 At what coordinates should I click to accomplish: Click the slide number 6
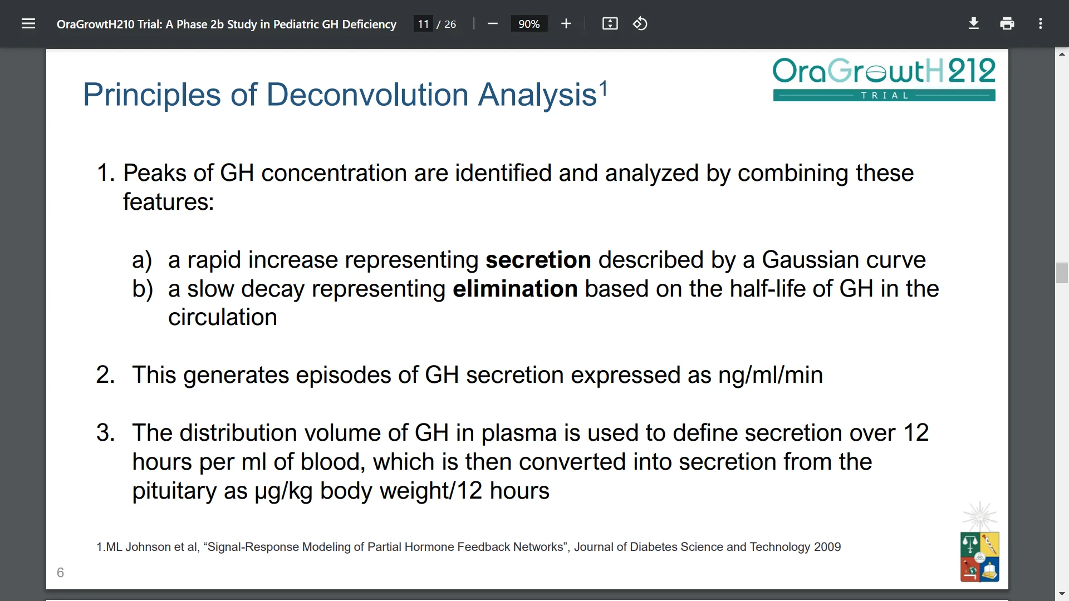[60, 573]
